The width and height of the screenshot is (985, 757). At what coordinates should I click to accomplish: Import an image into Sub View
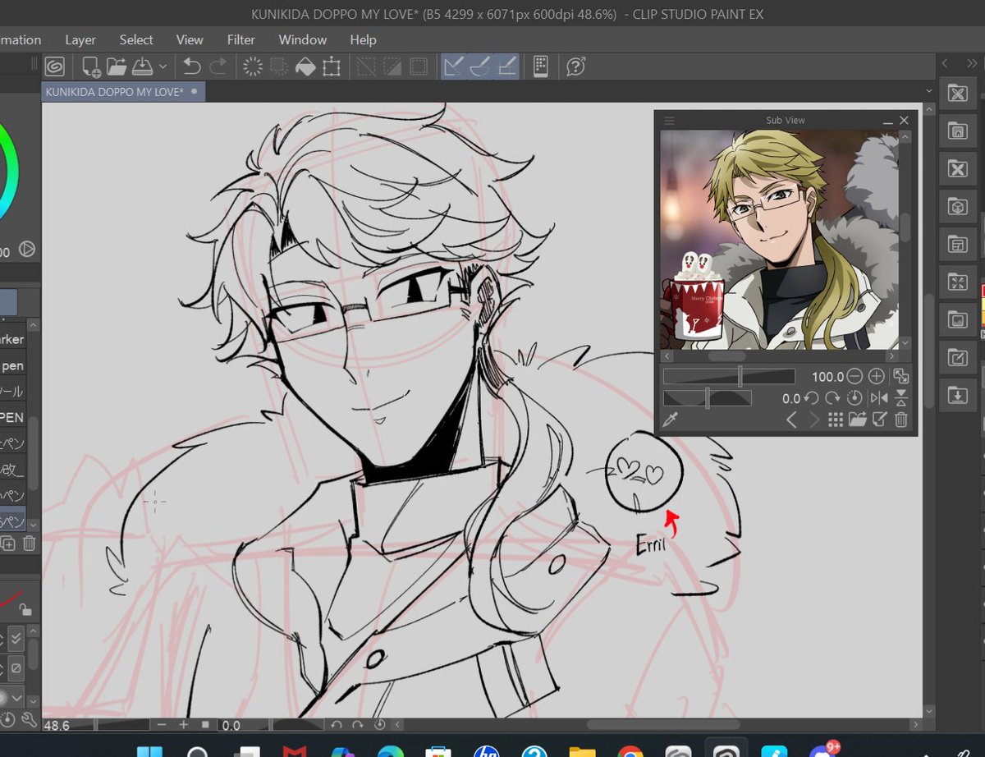tap(857, 420)
